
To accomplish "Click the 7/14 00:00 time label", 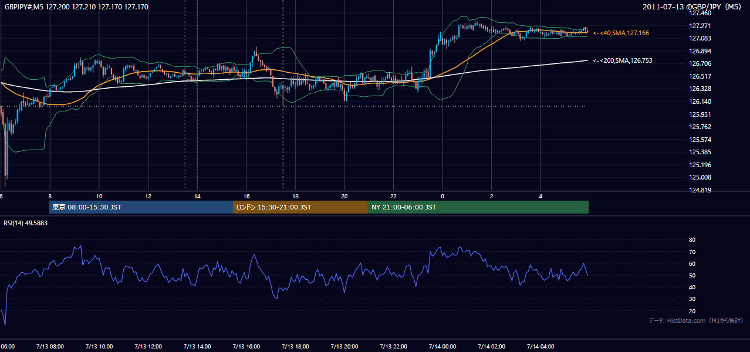I will 442,346.
